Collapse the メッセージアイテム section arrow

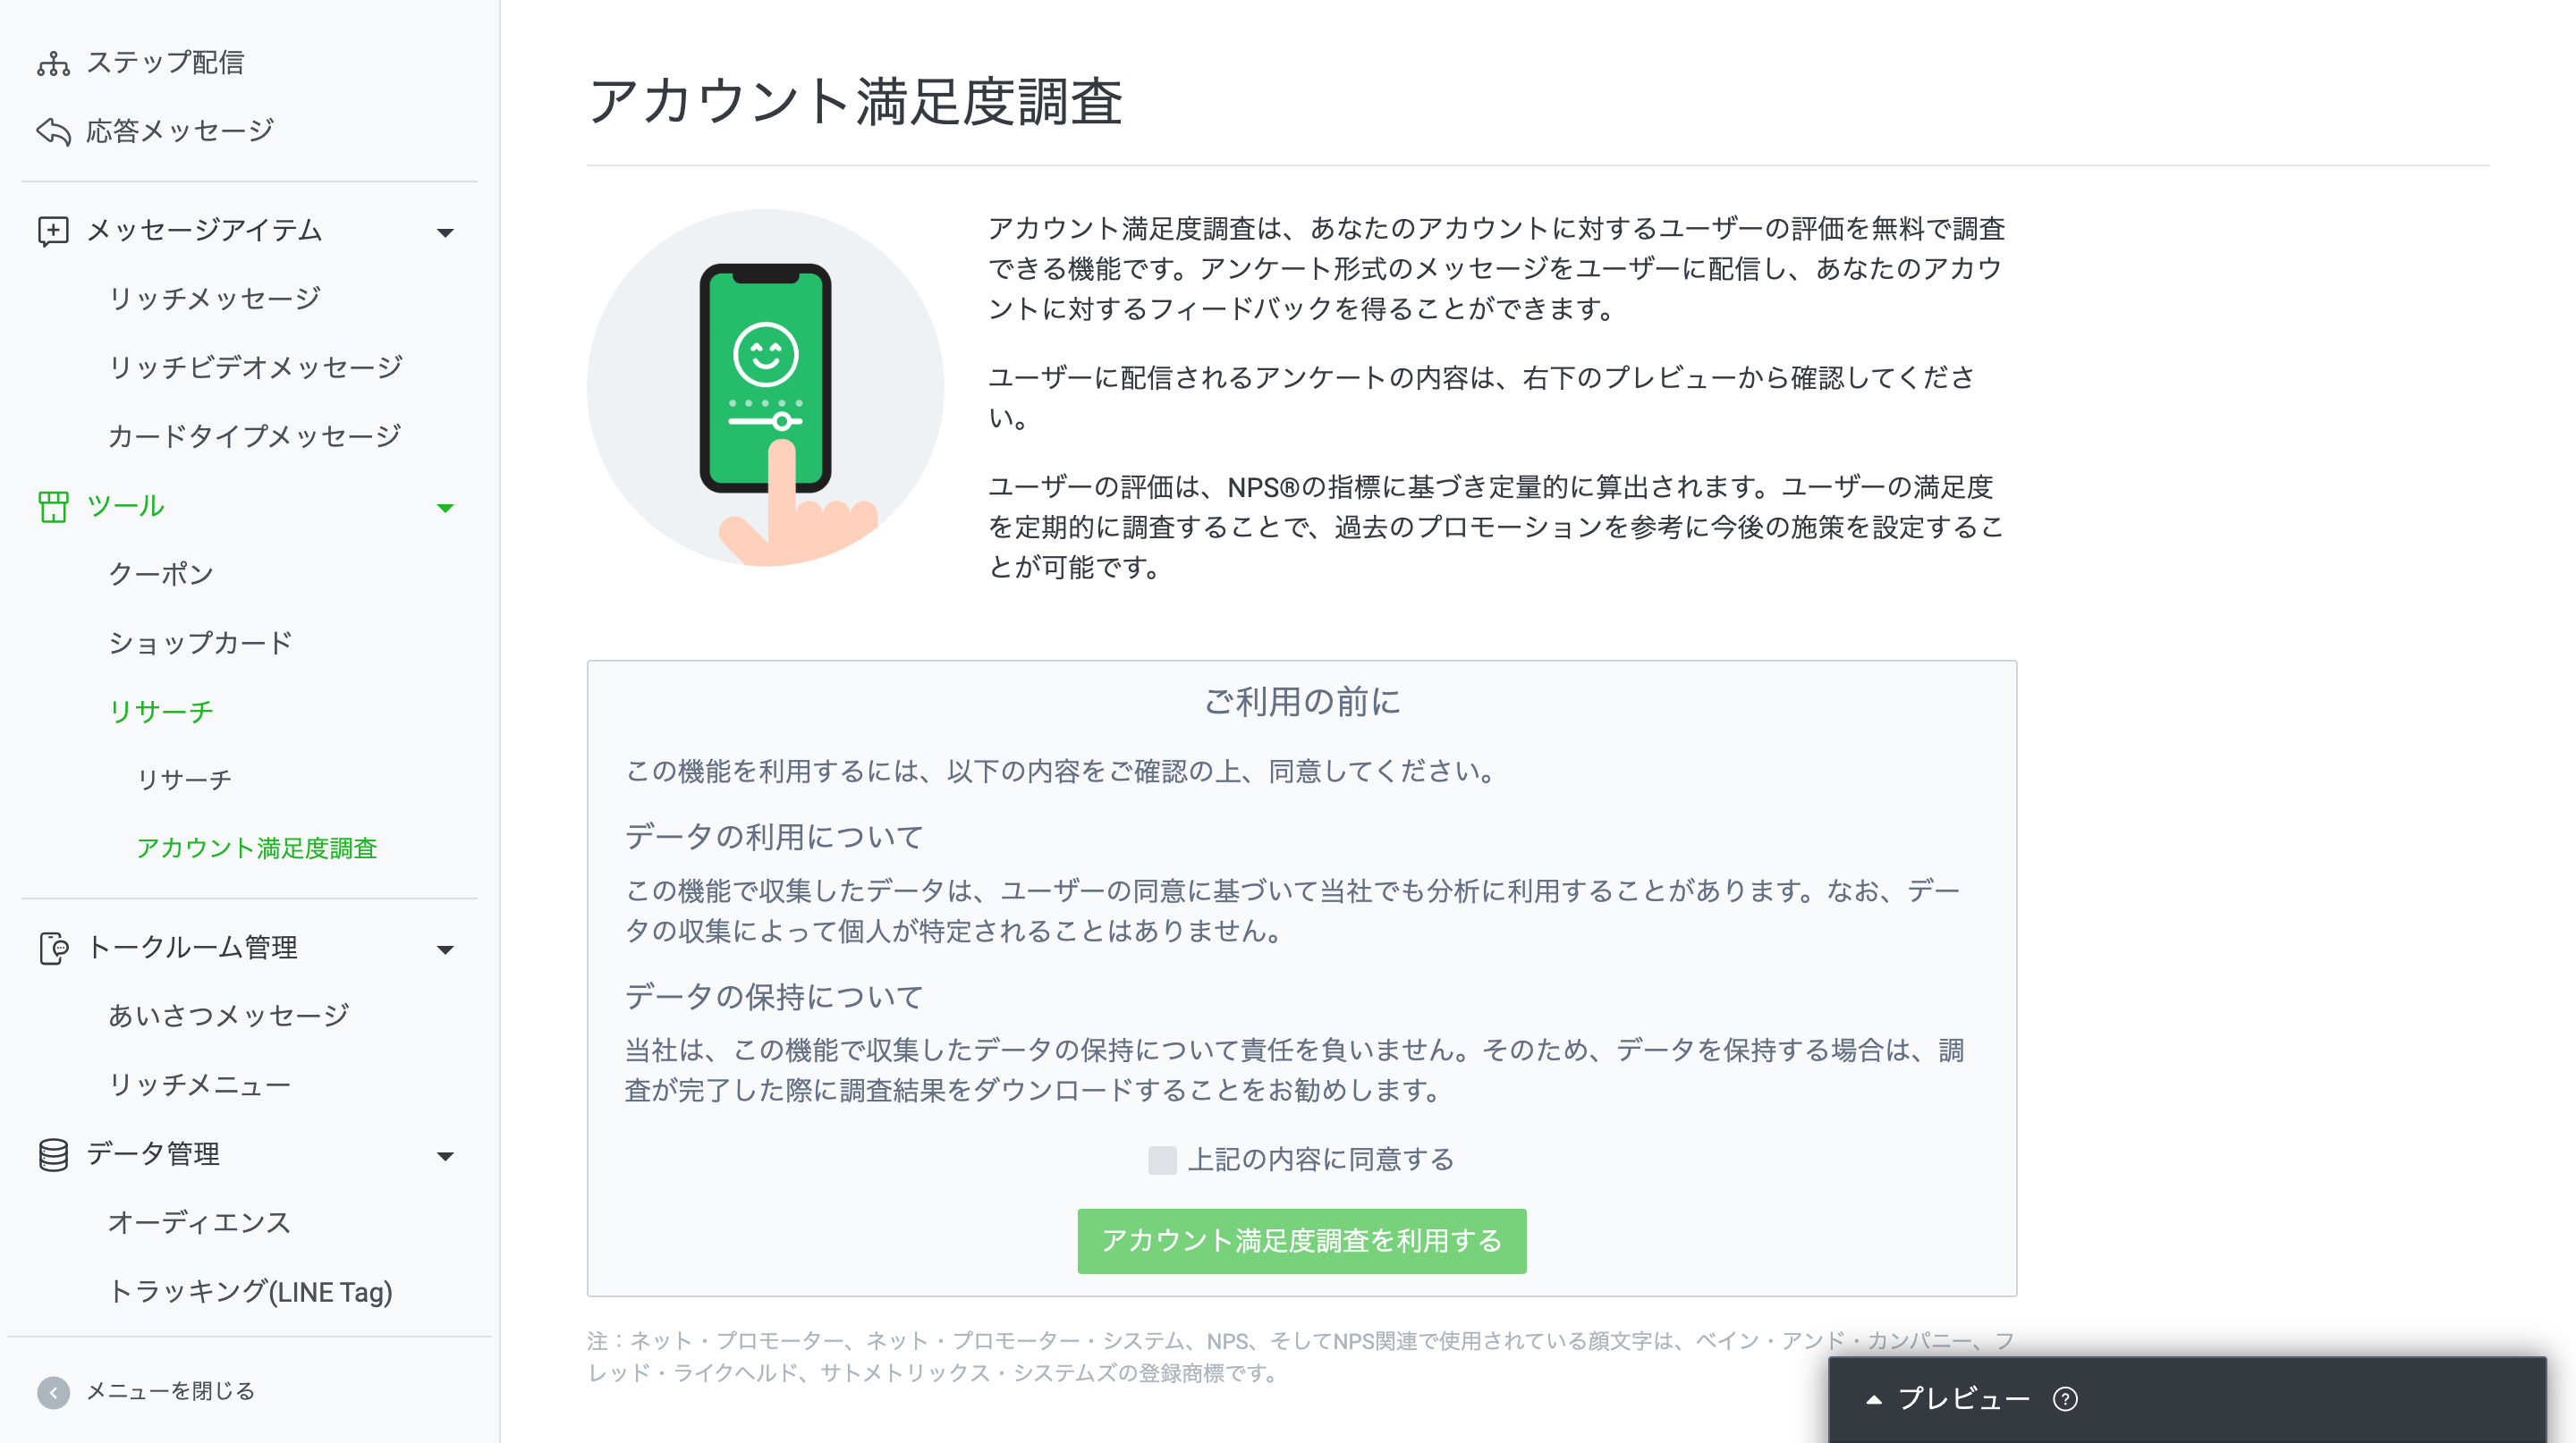tap(445, 232)
